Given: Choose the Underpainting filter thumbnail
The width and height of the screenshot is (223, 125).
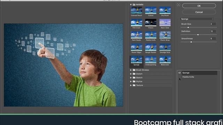Looking at the screenshot, I should (x=151, y=59).
